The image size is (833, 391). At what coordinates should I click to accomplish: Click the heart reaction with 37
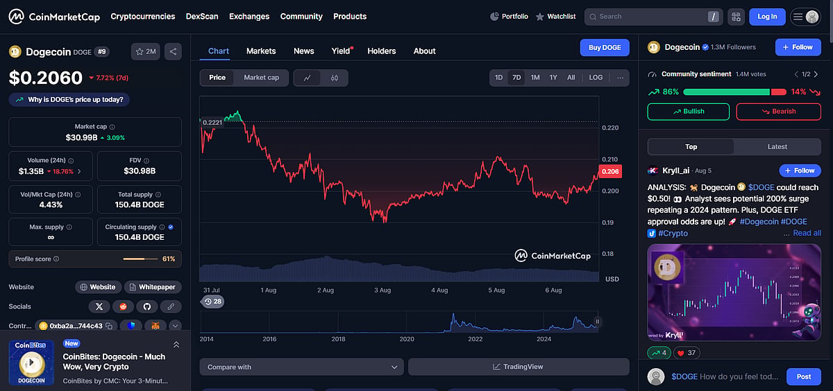coord(687,353)
